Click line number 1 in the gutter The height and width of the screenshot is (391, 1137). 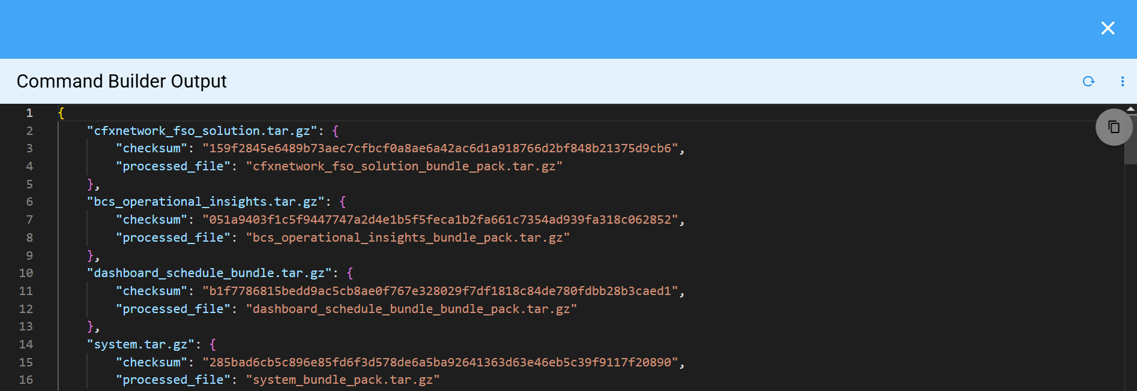click(x=29, y=113)
